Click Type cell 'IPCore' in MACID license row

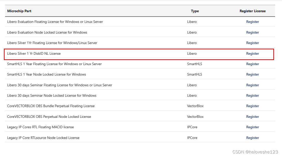tap(192, 127)
